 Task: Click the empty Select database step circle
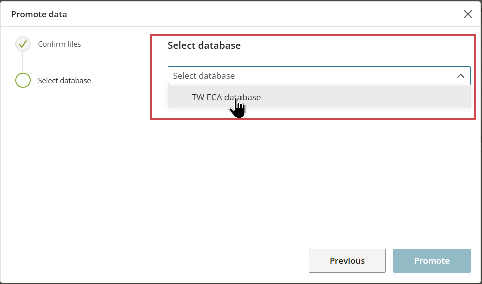point(23,80)
